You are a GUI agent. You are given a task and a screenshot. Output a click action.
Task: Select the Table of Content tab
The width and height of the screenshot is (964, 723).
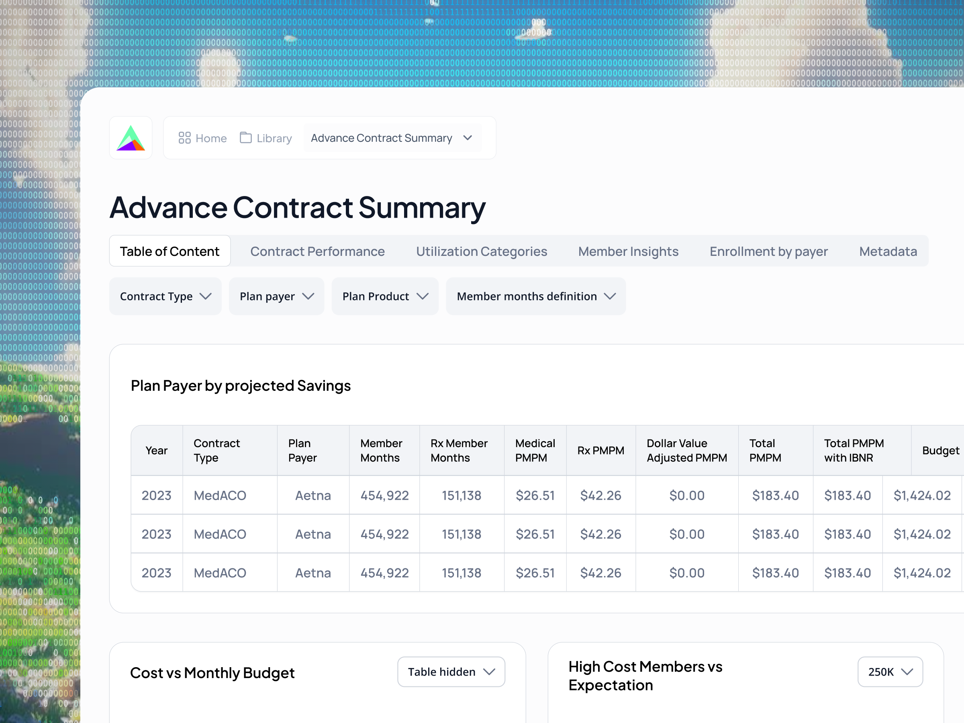click(170, 251)
